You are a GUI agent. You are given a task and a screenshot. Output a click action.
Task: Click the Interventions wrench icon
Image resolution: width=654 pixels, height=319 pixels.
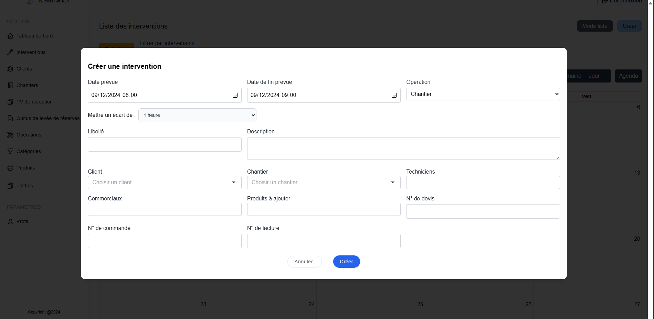coord(10,52)
